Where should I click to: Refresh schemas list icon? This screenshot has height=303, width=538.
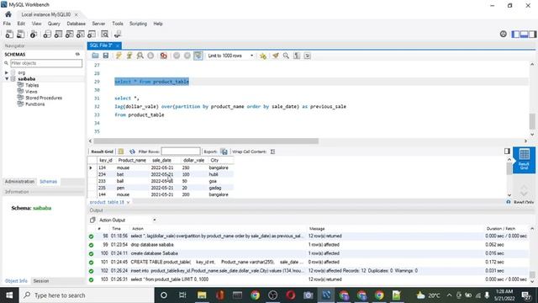[77, 54]
